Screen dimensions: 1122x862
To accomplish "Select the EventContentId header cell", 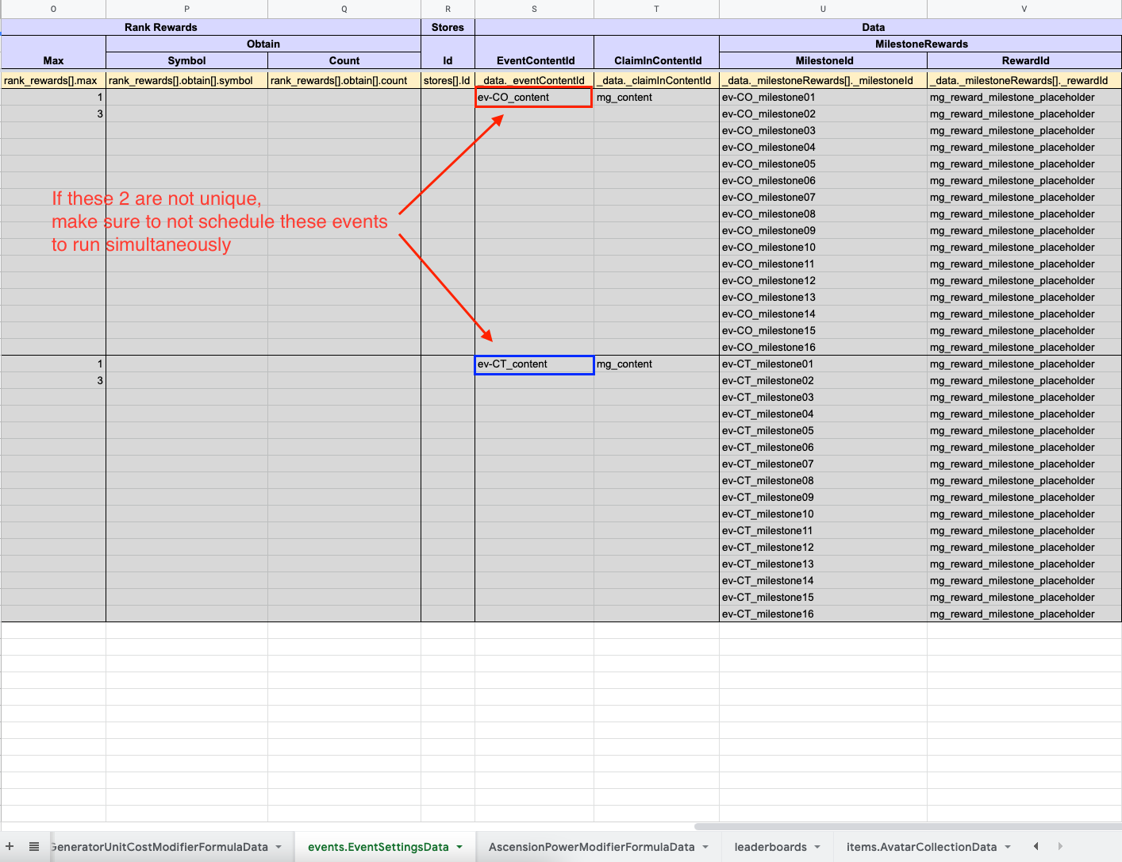I will 534,60.
